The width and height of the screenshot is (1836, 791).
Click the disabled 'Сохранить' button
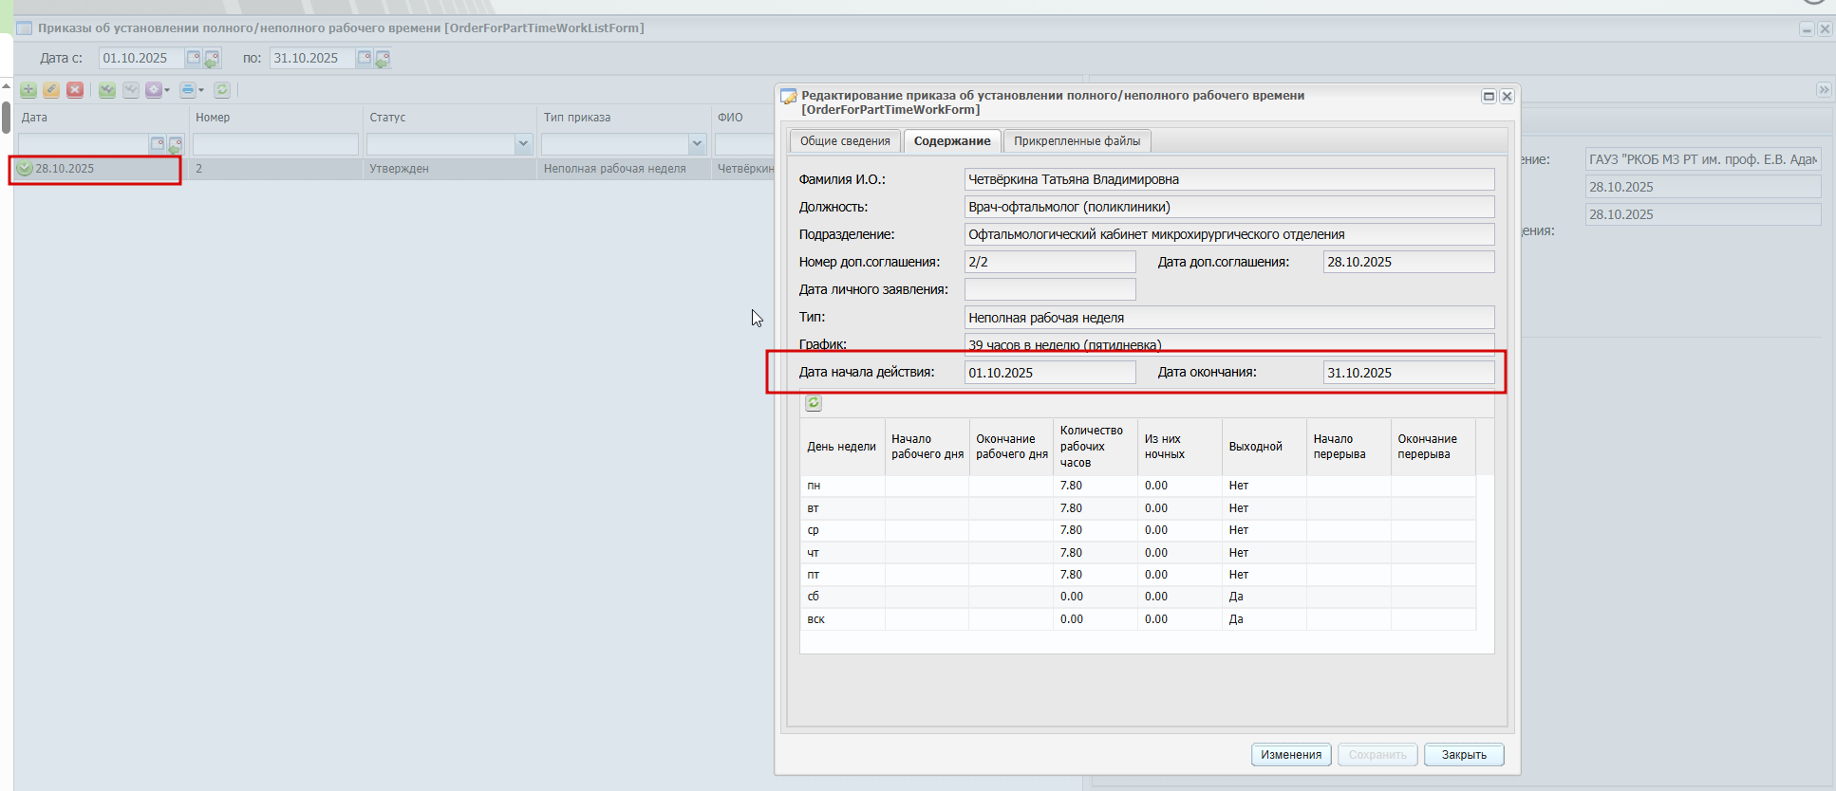coord(1377,755)
